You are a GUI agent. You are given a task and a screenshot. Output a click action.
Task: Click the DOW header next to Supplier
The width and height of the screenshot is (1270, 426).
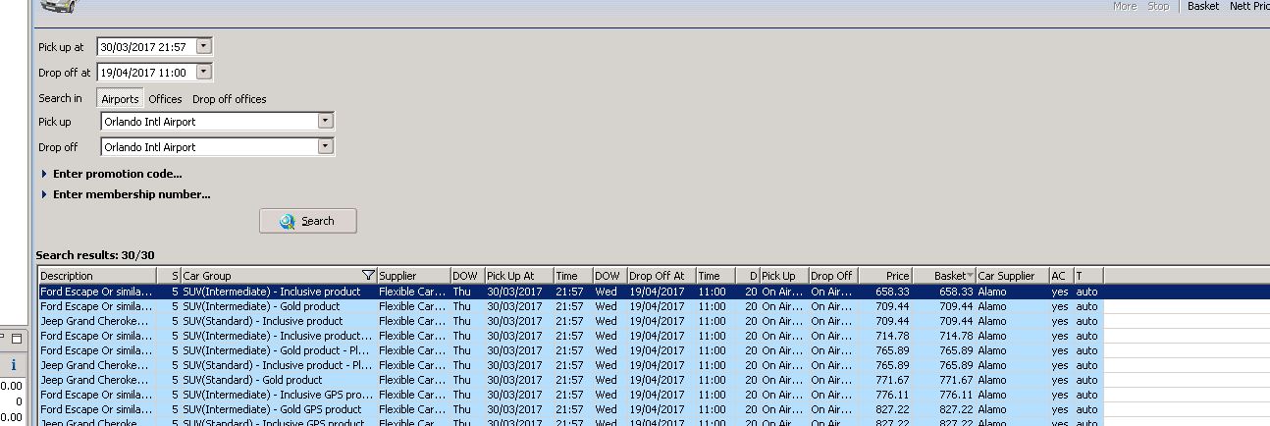coord(466,276)
